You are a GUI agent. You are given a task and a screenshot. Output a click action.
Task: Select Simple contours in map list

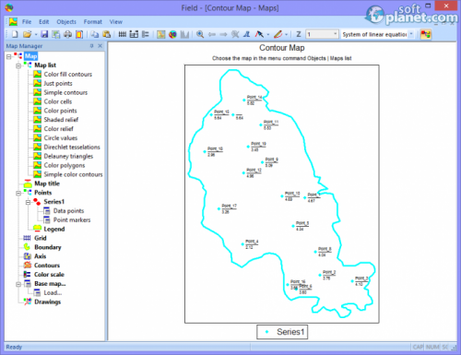pyautogui.click(x=65, y=92)
